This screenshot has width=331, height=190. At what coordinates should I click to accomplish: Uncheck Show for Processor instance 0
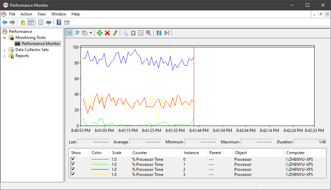(x=73, y=159)
